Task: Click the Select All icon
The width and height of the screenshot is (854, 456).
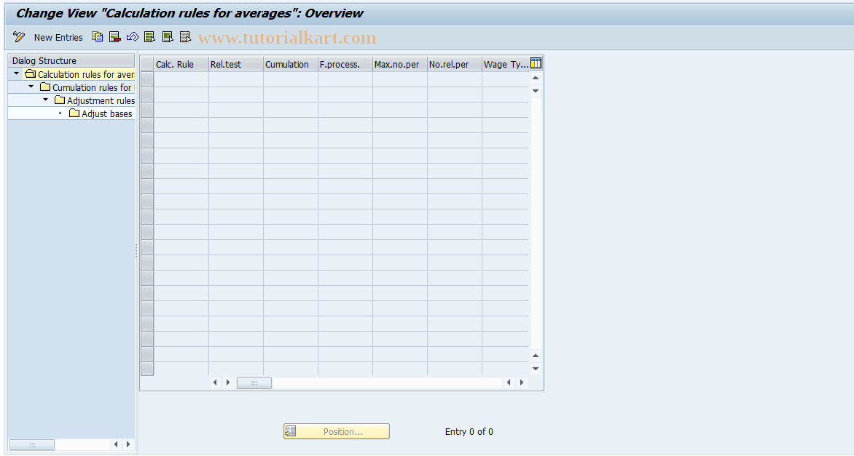Action: 150,37
